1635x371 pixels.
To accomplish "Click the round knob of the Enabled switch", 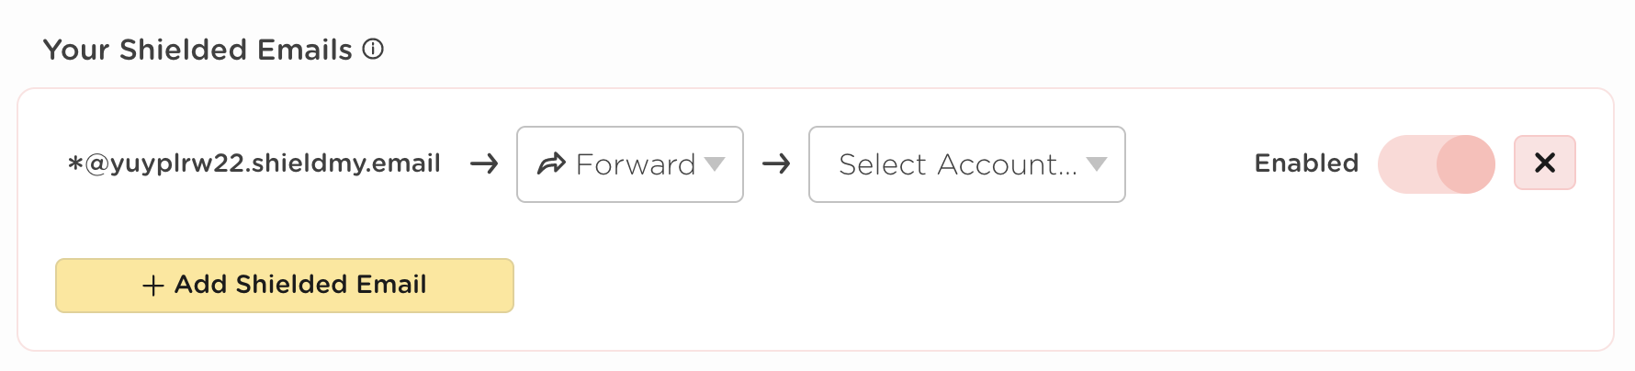I will click(x=1465, y=164).
